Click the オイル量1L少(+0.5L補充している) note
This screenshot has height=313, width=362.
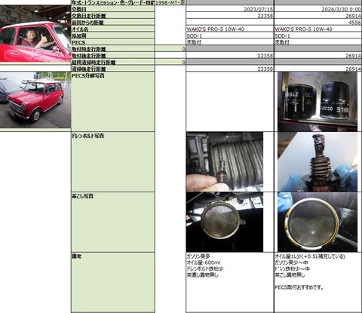click(x=310, y=256)
